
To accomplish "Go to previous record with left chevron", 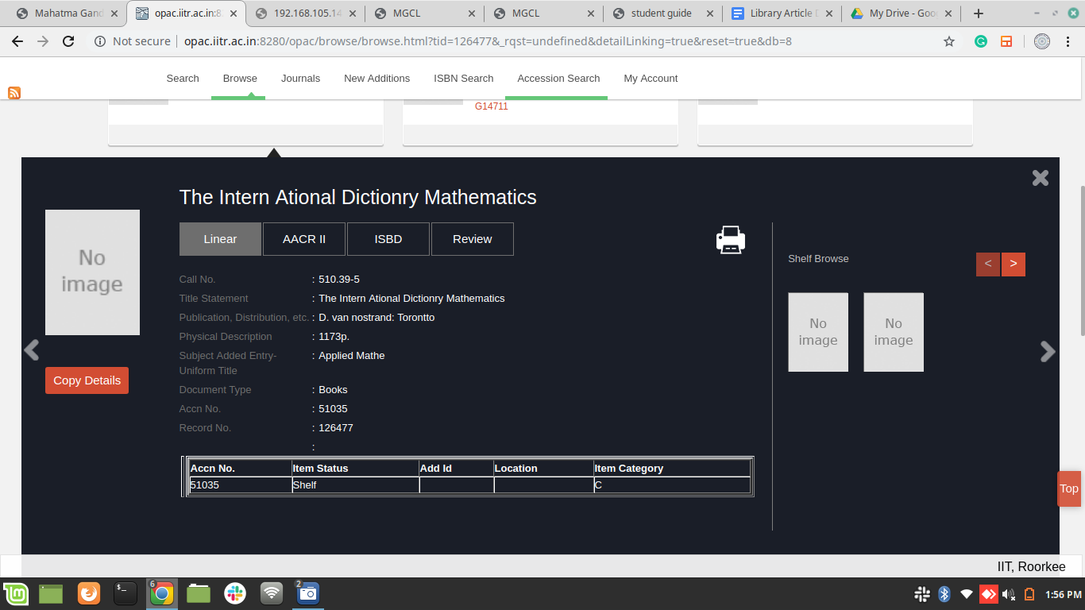I will pos(32,350).
